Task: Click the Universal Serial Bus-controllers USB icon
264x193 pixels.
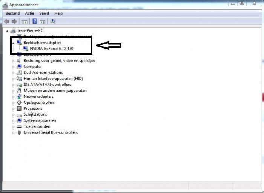Action: [19, 132]
